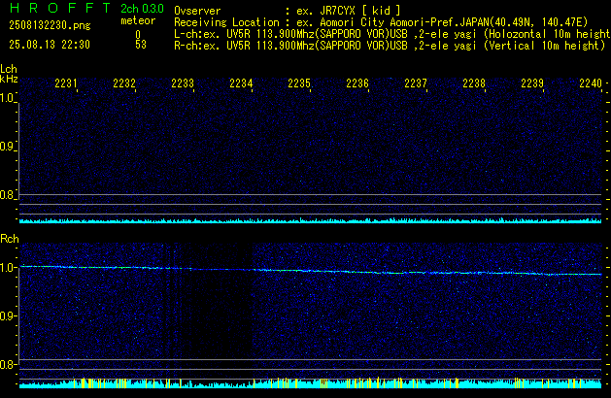611x398 pixels.
Task: Click the 2239 time marker
Action: [x=532, y=83]
